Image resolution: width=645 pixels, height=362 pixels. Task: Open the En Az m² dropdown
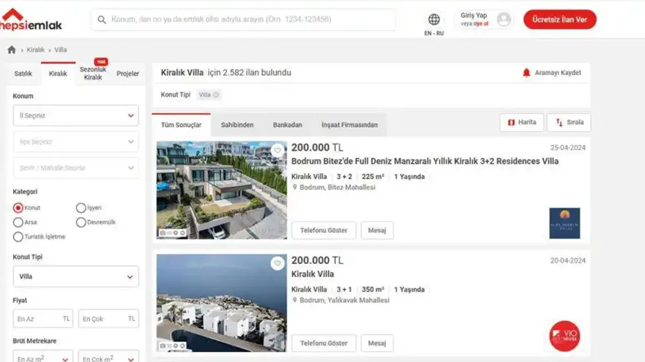[x=43, y=357]
